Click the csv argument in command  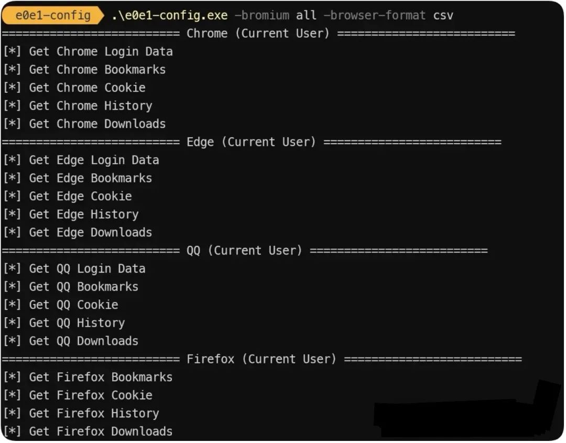[x=443, y=16]
